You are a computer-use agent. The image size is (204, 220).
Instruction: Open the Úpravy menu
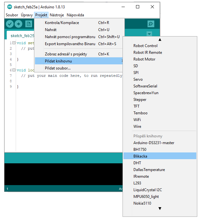[27, 15]
